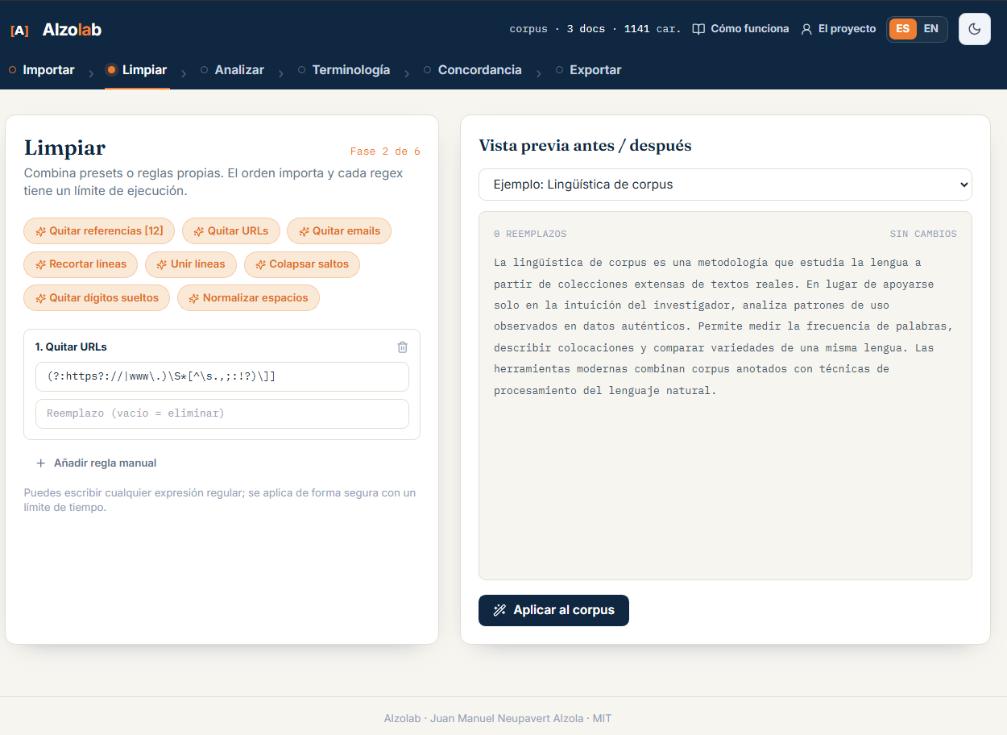Go to the Importar step
Screen dimensions: 1007x735
(42, 70)
